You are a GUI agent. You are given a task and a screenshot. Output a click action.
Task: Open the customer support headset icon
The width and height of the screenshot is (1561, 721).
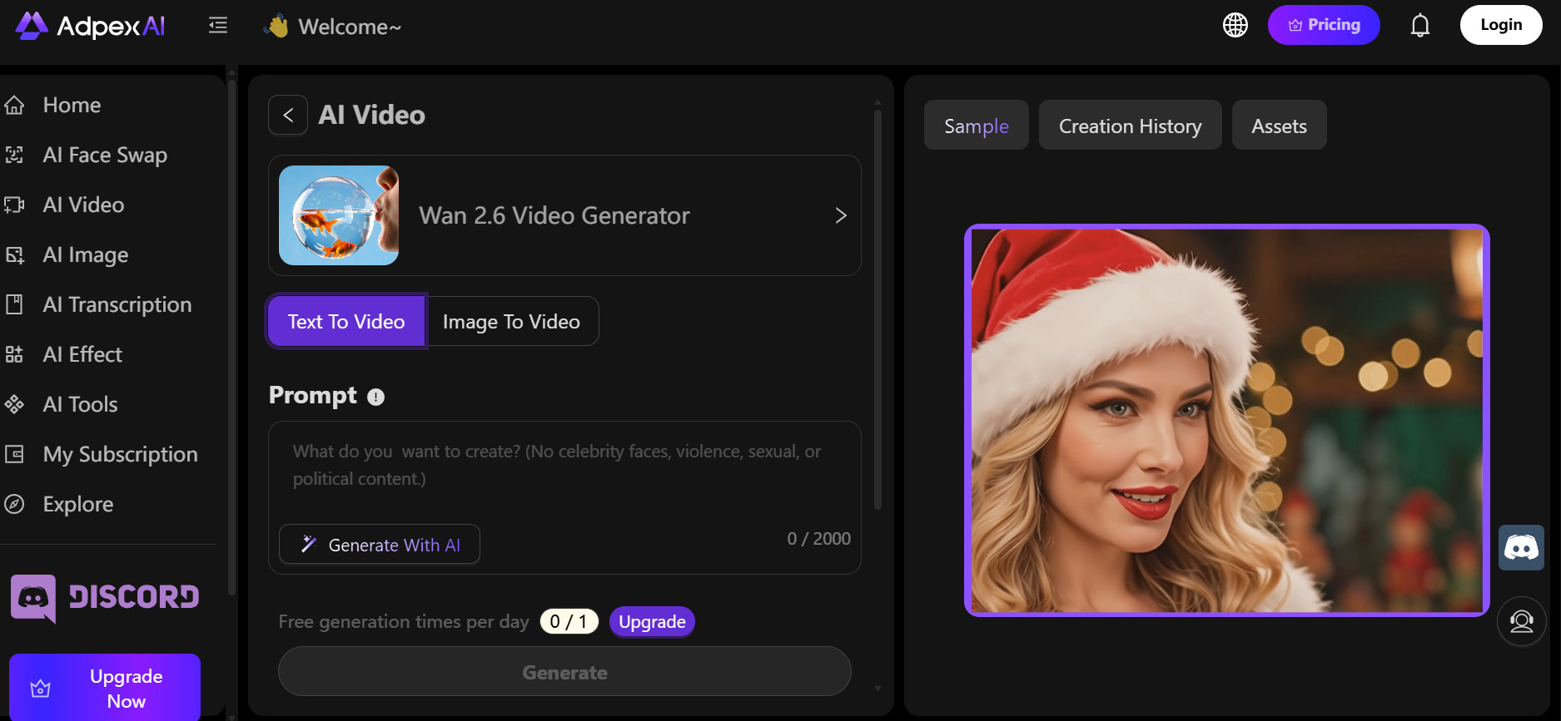click(x=1522, y=621)
